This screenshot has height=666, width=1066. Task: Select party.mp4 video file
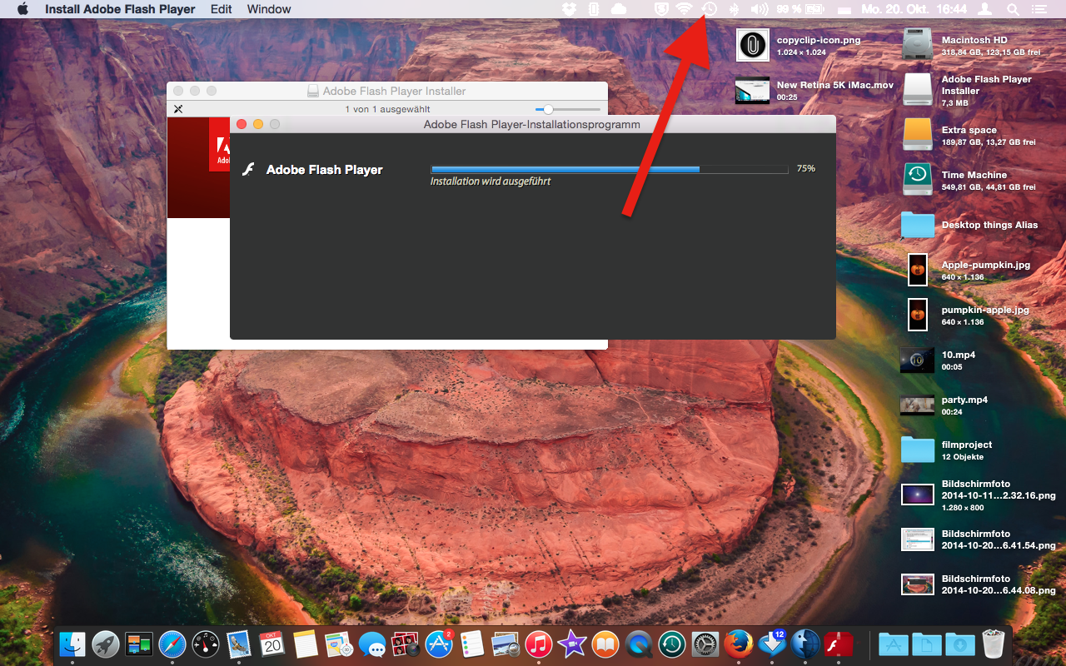(x=918, y=405)
